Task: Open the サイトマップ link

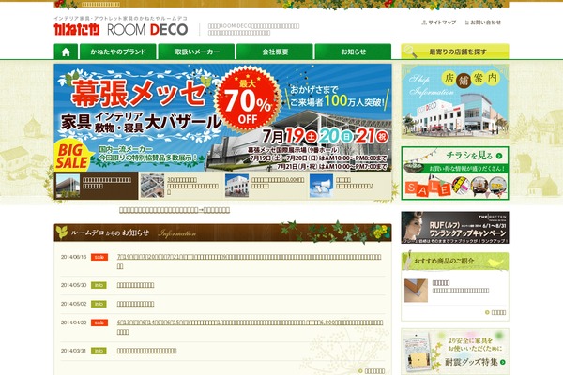Action: tap(439, 22)
